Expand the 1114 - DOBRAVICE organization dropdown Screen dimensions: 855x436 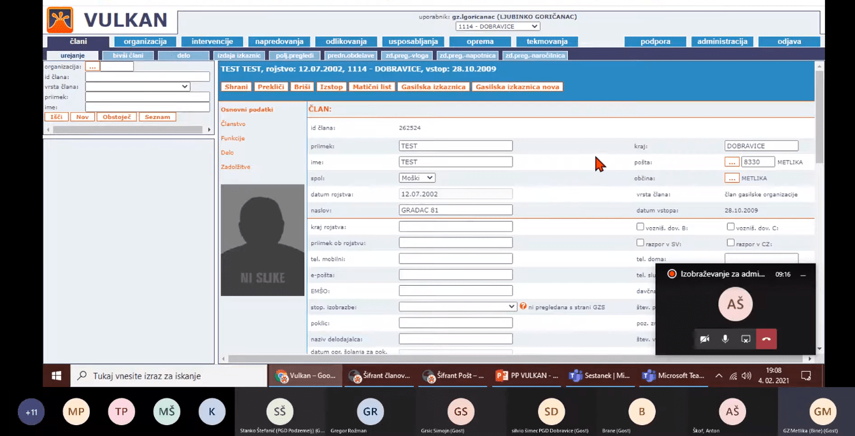(497, 26)
